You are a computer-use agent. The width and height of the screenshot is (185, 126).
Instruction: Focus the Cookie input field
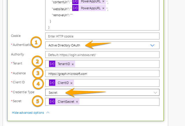pyautogui.click(x=102, y=36)
